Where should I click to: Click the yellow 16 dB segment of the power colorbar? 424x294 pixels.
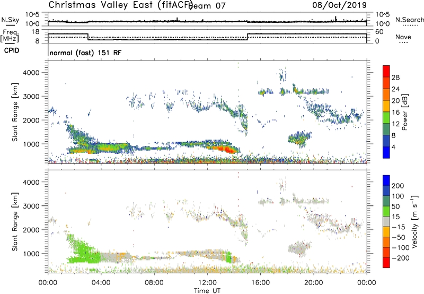386,106
